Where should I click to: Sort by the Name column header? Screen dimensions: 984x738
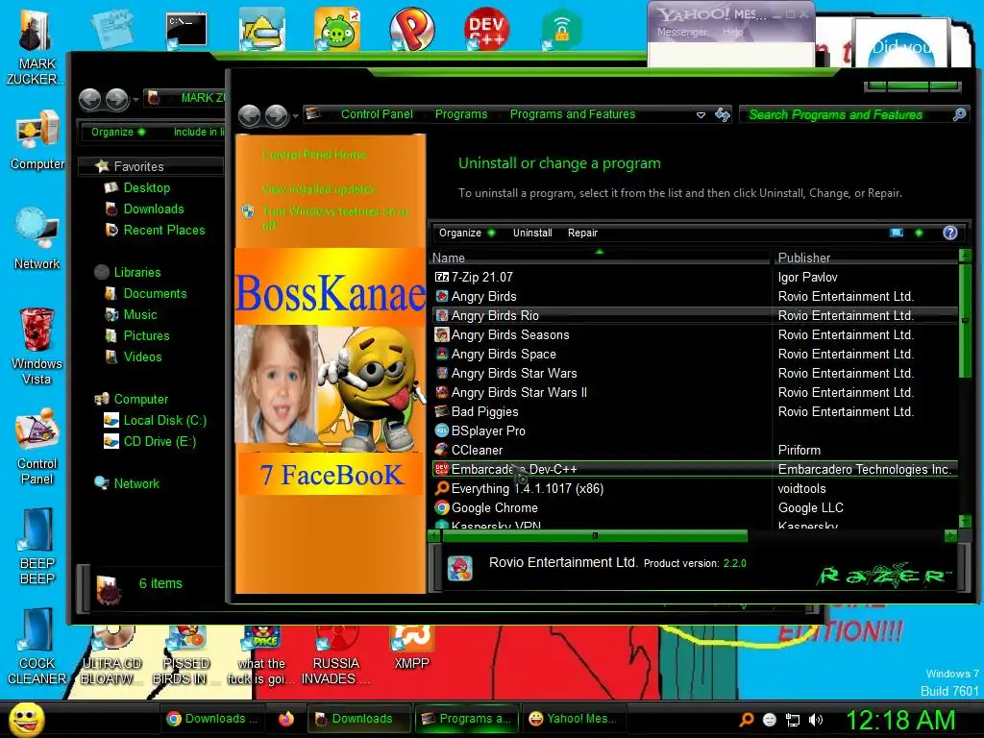[x=600, y=258]
